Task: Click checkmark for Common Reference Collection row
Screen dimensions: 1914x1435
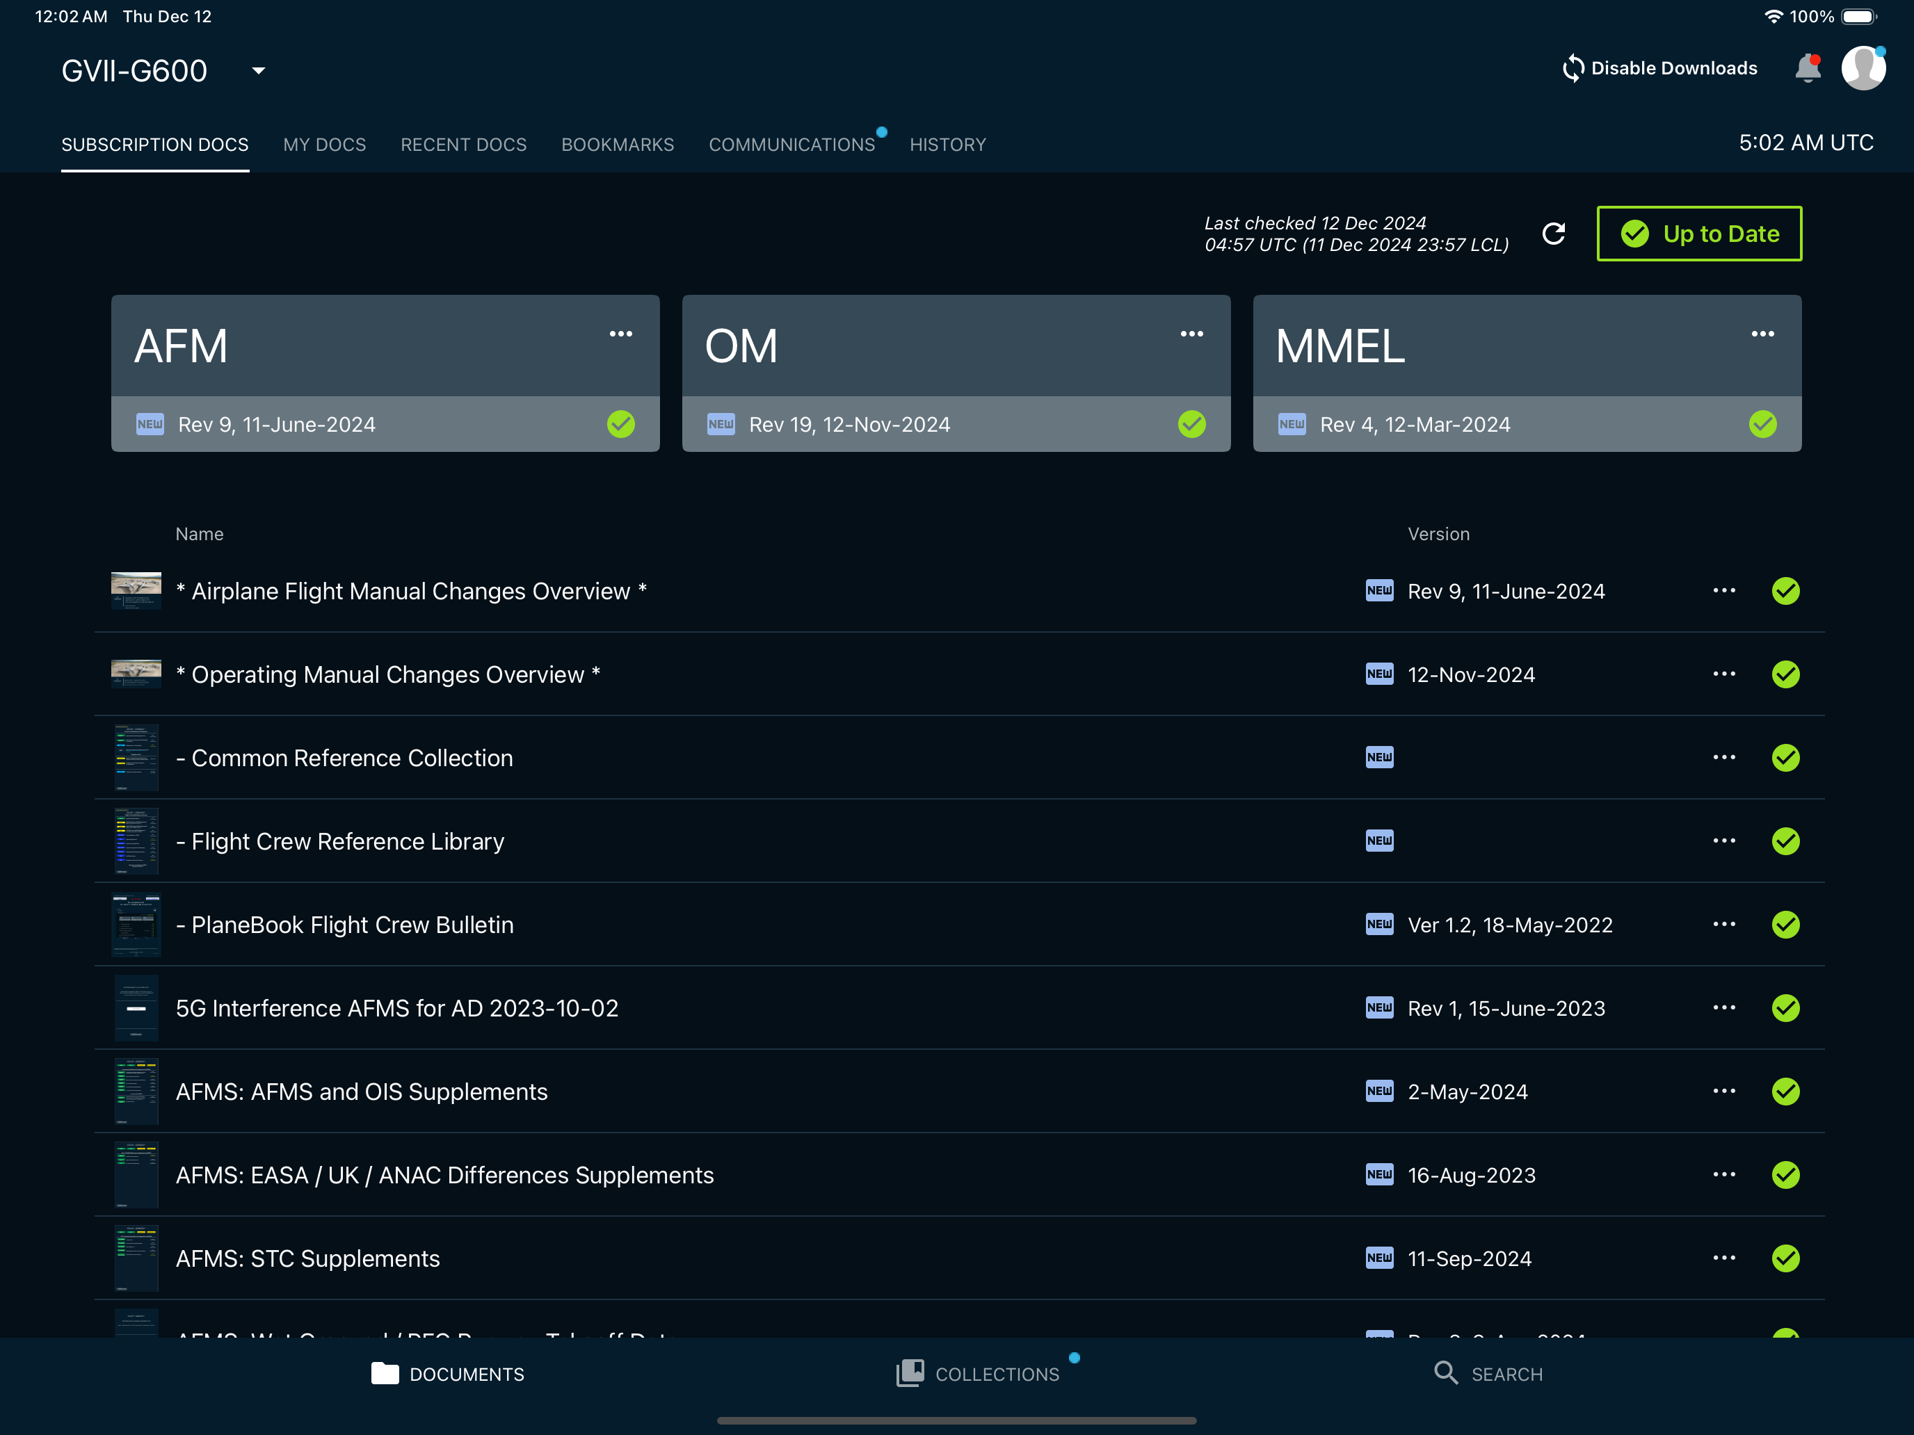Action: (1786, 758)
